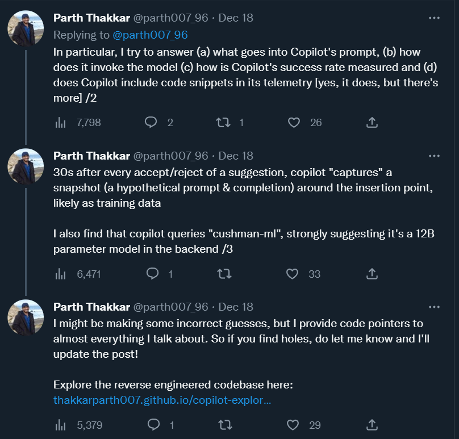The height and width of the screenshot is (439, 459).
Task: Share the cushman-ml snapshot tweet
Action: 372,274
